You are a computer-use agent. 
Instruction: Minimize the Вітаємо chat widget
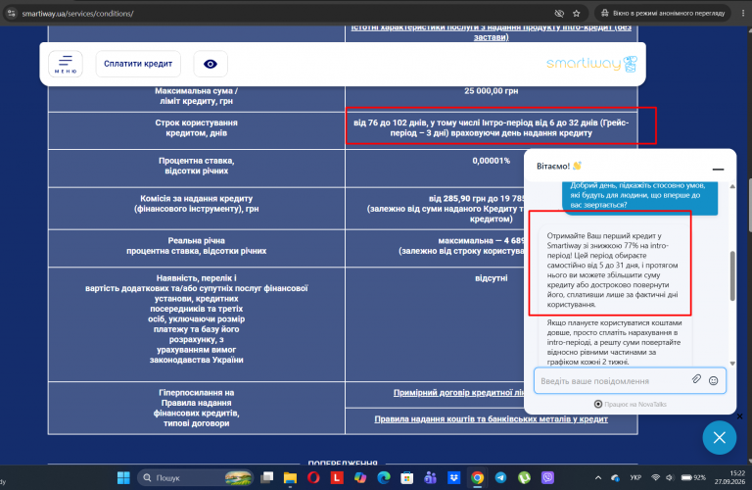pos(718,169)
